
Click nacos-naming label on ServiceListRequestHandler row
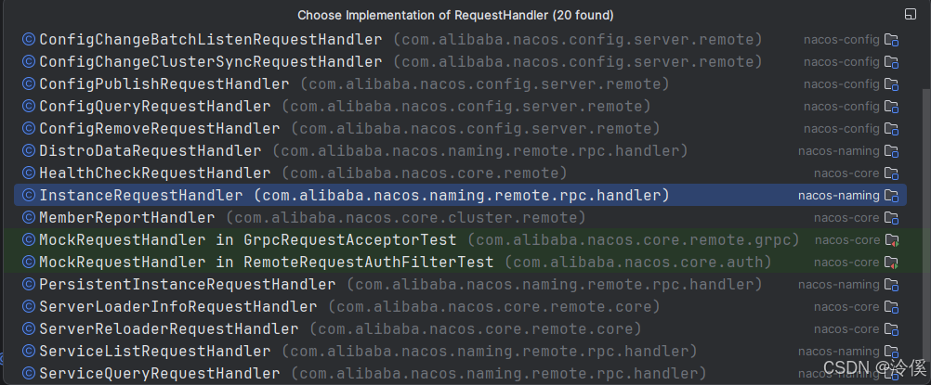pyautogui.click(x=838, y=352)
